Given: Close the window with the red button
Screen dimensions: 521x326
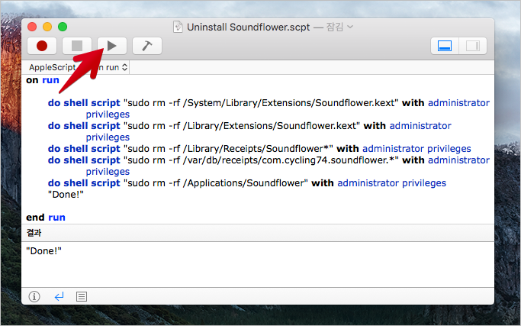Looking at the screenshot, I should tap(32, 27).
